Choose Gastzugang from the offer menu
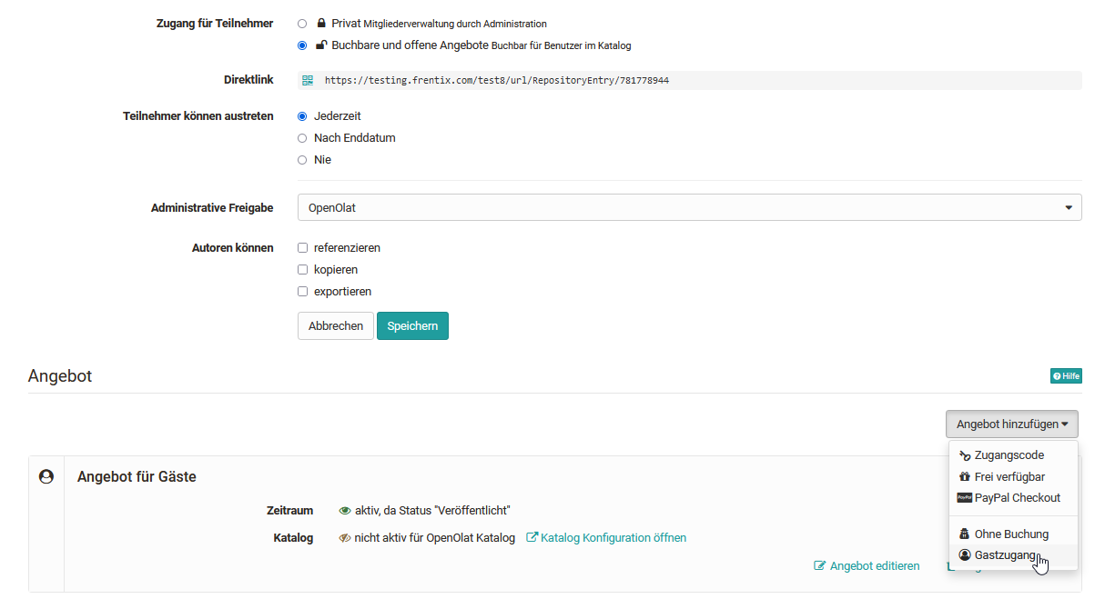Image resolution: width=1105 pixels, height=599 pixels. (x=1005, y=555)
